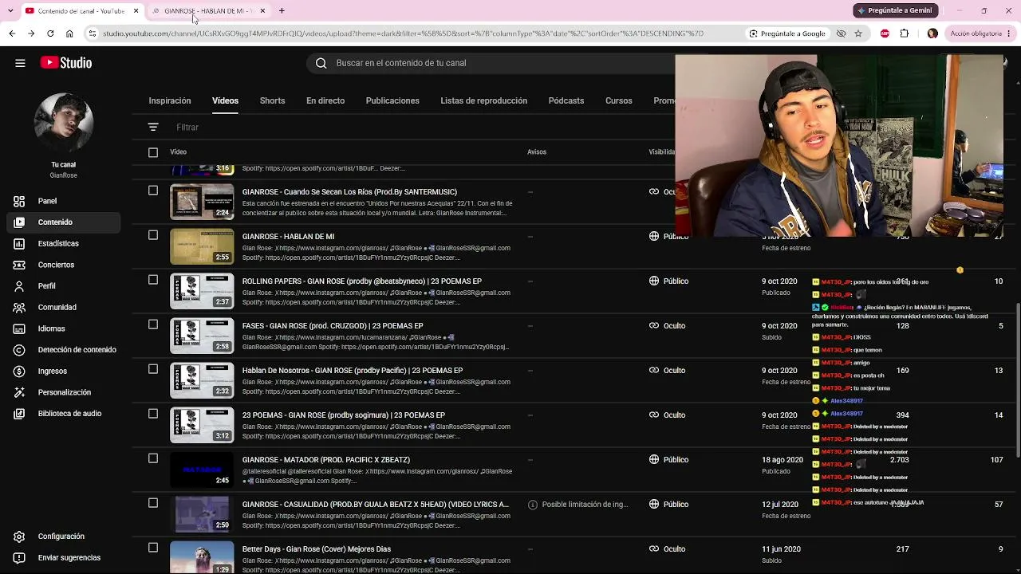Click the YouTube Studio logo

click(x=66, y=63)
